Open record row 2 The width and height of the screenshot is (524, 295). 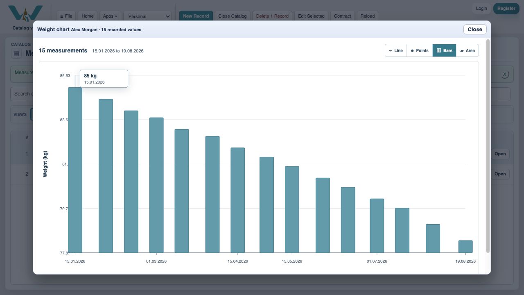coord(500,174)
